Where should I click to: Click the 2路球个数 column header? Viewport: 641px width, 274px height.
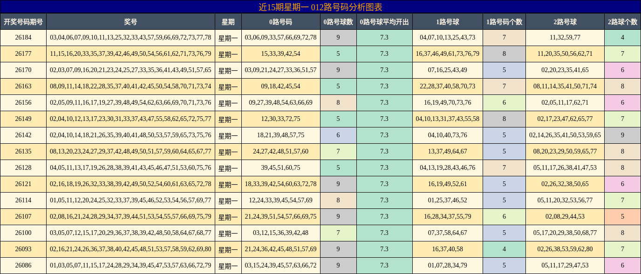[x=622, y=22]
